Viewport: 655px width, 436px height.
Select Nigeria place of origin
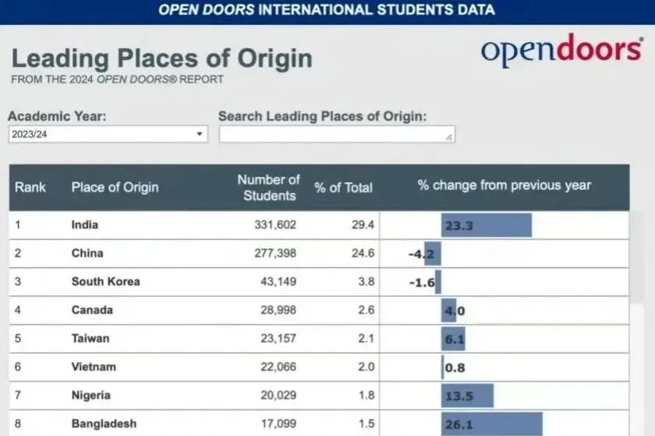(92, 396)
